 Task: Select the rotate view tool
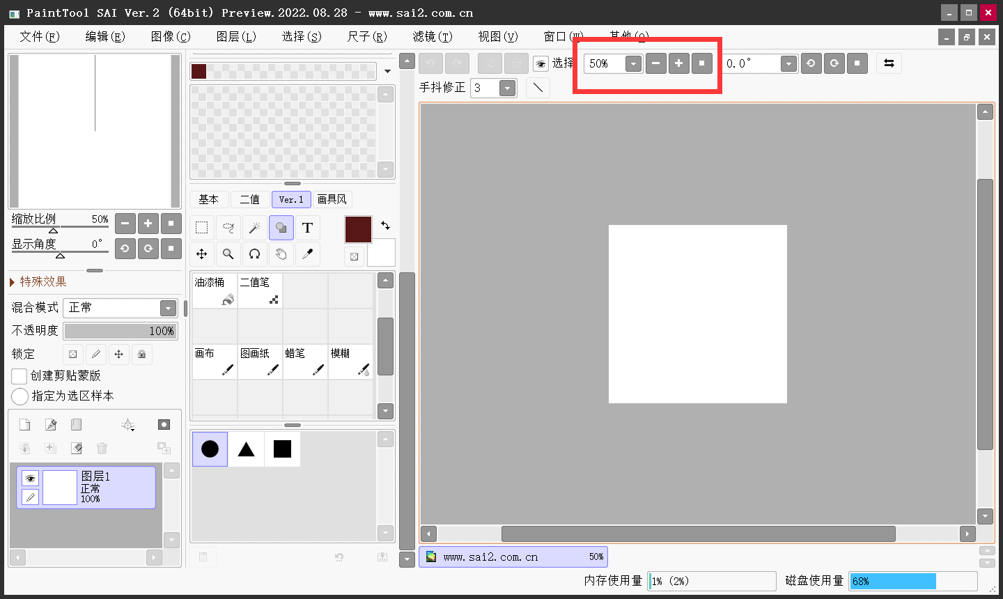pyautogui.click(x=255, y=254)
